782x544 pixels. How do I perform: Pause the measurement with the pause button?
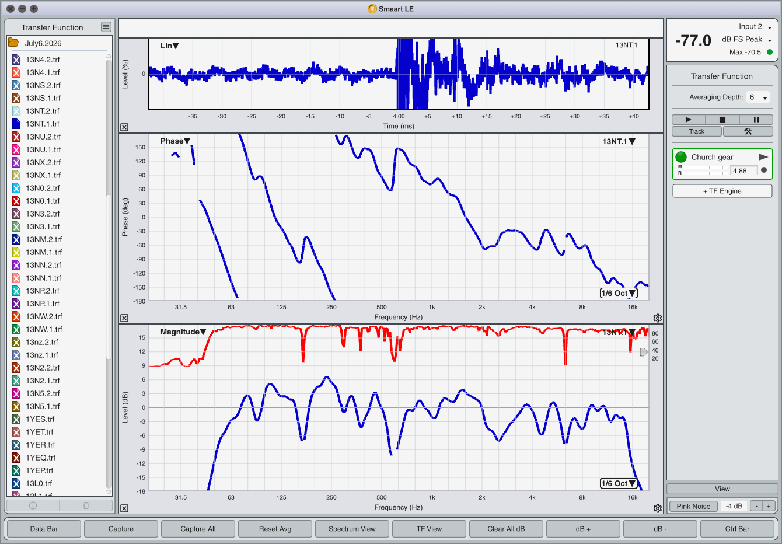pos(756,120)
